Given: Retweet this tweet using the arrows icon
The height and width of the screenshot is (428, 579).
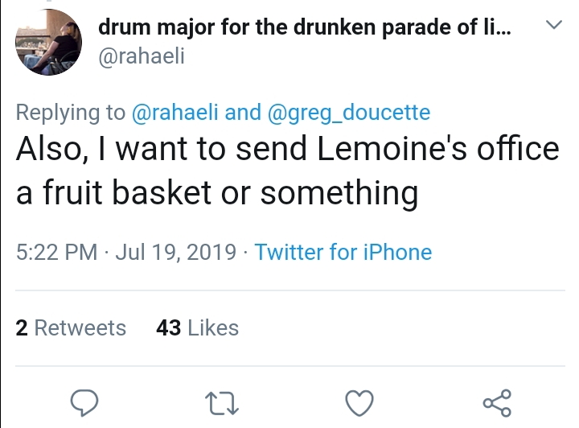Looking at the screenshot, I should point(222,404).
